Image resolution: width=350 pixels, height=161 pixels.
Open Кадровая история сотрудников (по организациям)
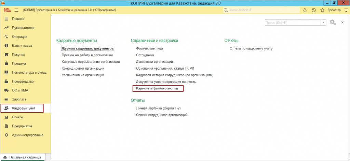click(x=175, y=75)
